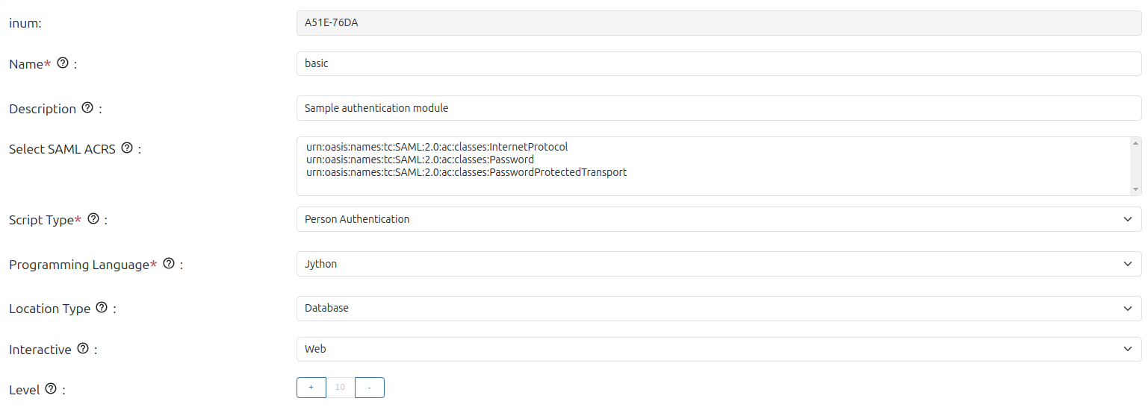The width and height of the screenshot is (1148, 410).
Task: Open the Location Type Database dropdown
Action: pos(718,308)
